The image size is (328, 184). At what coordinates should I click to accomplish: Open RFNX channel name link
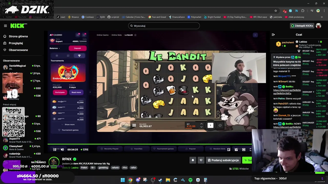pyautogui.click(x=67, y=159)
